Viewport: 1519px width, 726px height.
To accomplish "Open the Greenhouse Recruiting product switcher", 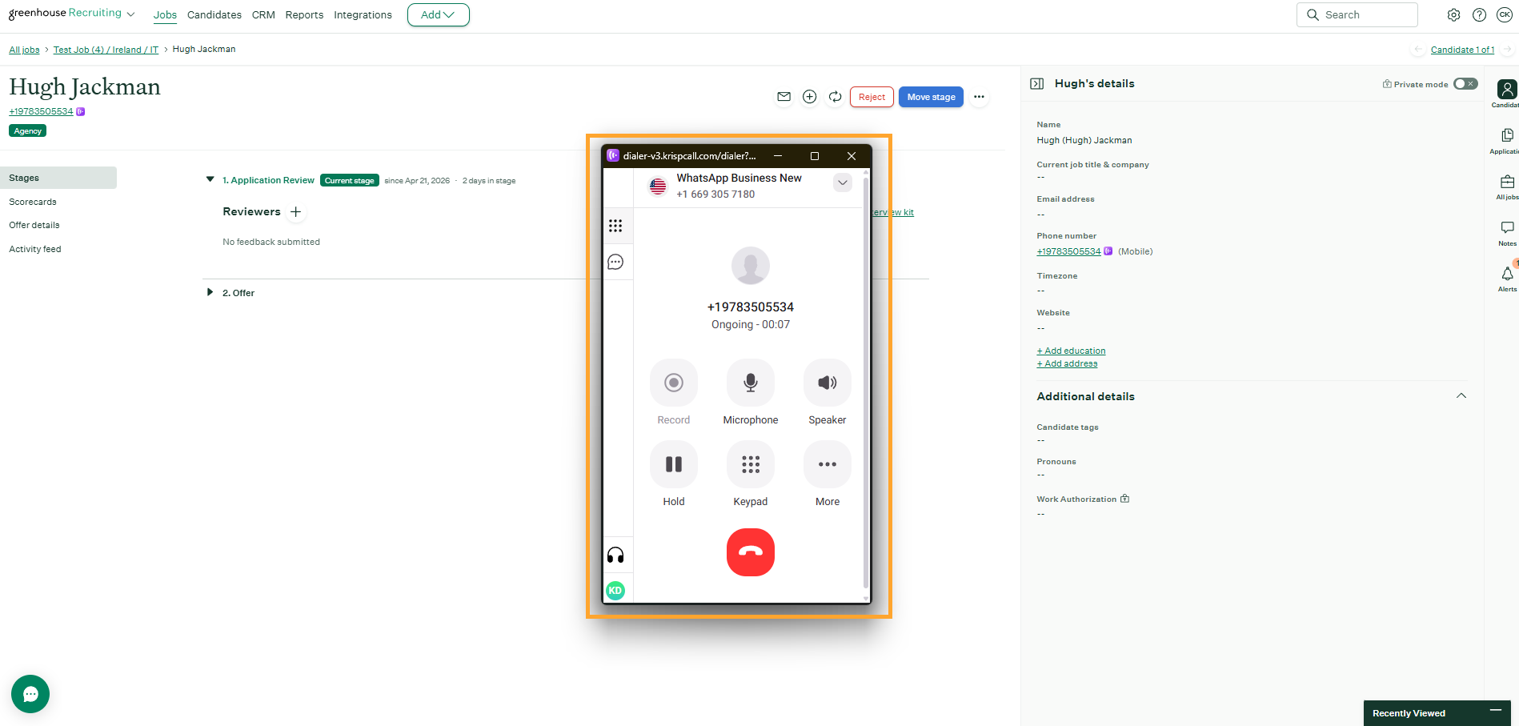I will 72,14.
